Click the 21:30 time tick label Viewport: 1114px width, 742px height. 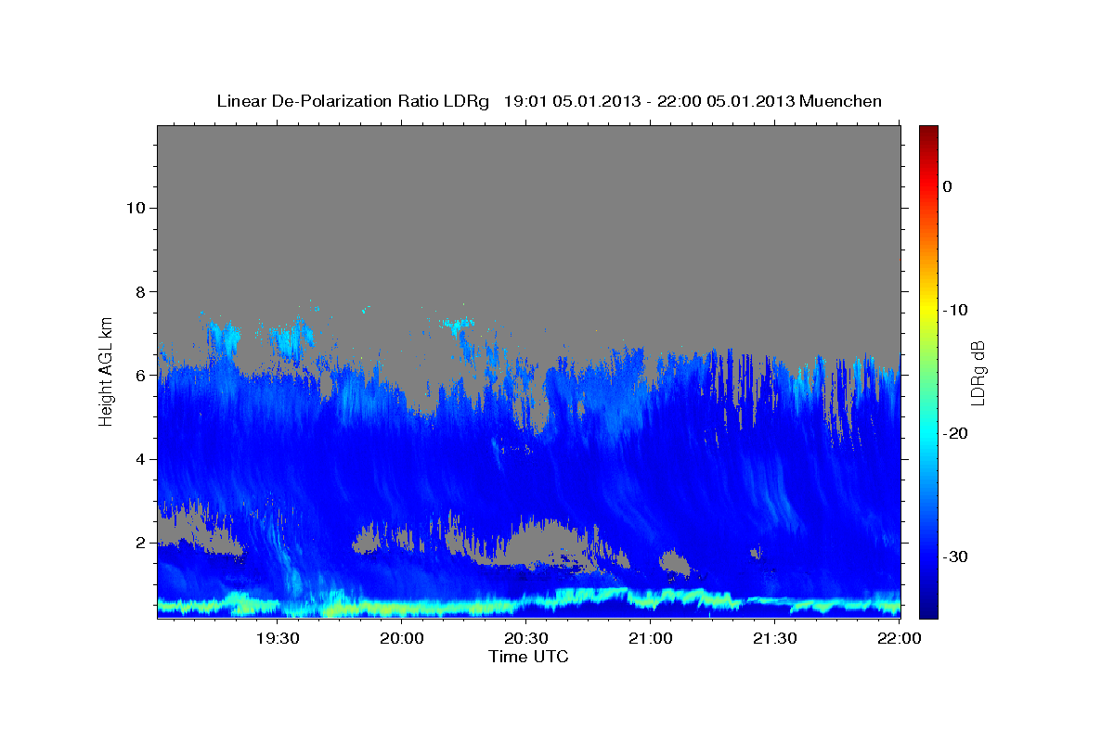coord(774,639)
